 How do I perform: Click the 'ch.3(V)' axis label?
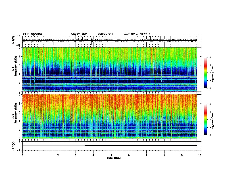point(14,146)
